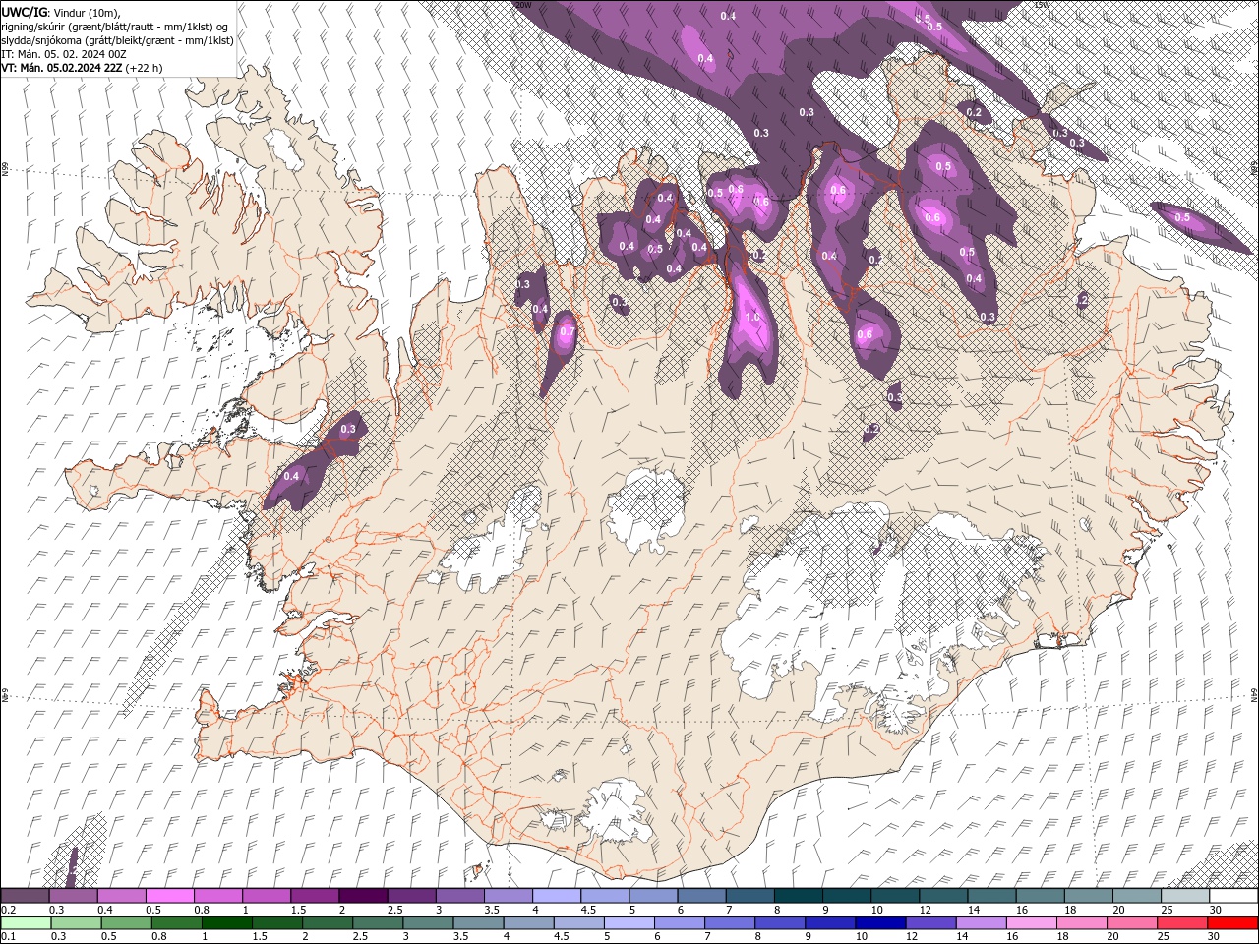Click the bottom-row swatch labeled 2
The height and width of the screenshot is (944, 1259).
[x=326, y=923]
